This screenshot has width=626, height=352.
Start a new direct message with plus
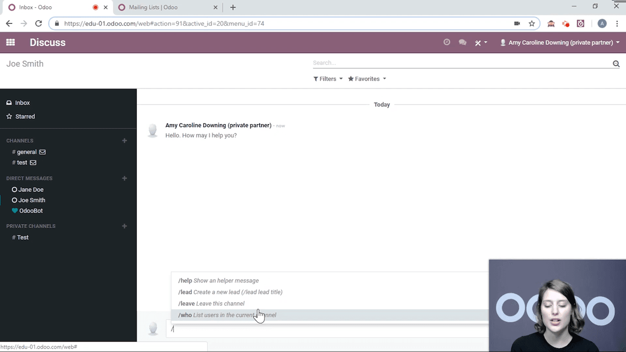124,178
